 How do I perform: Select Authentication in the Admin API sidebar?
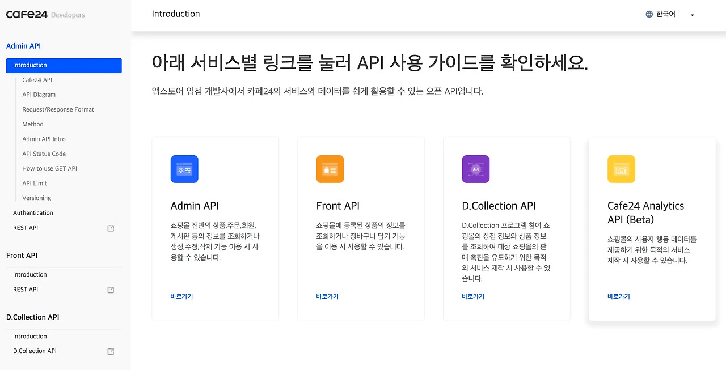click(x=33, y=212)
